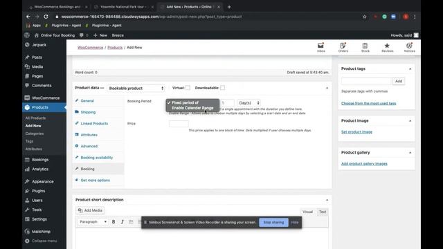Tick the Downloadable checkbox
Screen dimensions: 443x249
coord(223,88)
